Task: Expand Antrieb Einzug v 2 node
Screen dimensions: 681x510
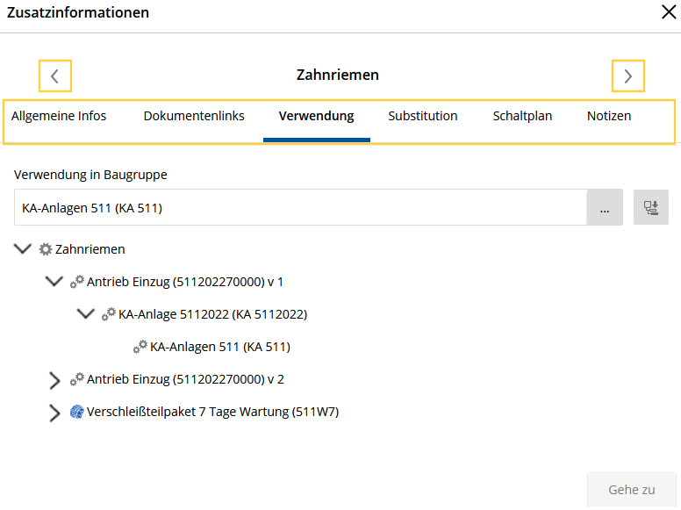Action: tap(54, 381)
